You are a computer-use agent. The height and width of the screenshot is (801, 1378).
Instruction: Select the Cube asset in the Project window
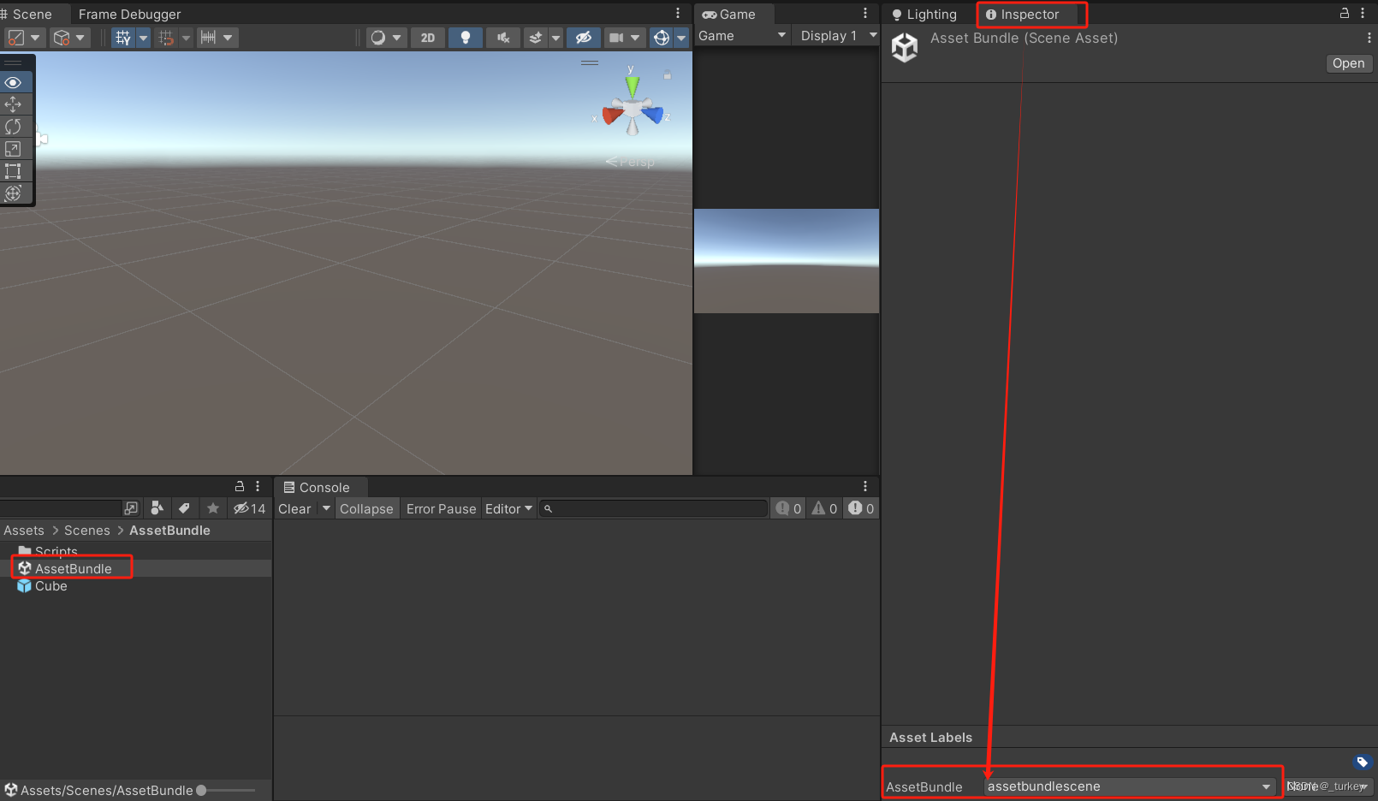tap(50, 586)
